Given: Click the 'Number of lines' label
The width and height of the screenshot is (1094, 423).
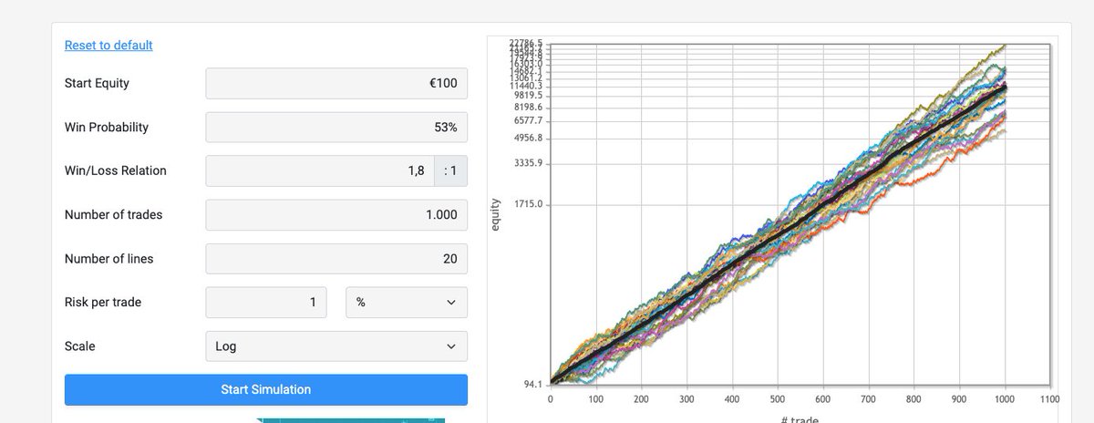Looking at the screenshot, I should click(109, 258).
